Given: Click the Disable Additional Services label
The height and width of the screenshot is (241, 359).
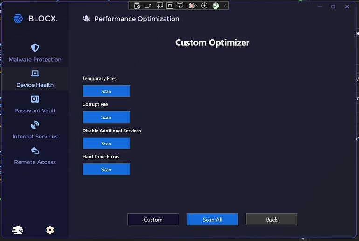Looking at the screenshot, I should click(112, 131).
